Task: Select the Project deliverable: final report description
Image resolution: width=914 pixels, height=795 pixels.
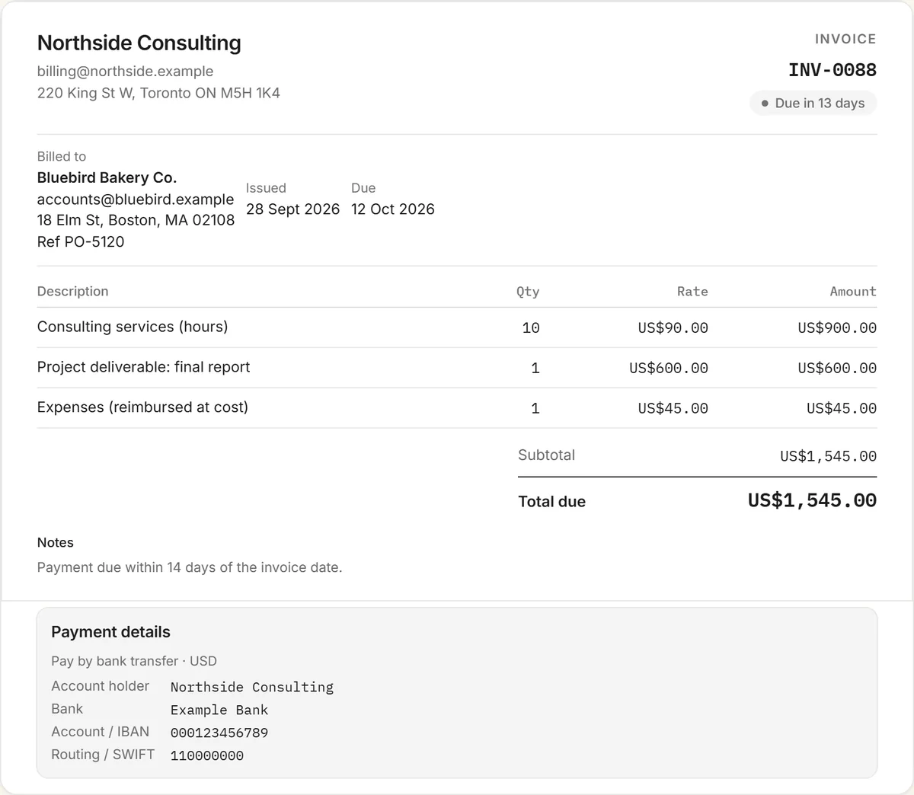Action: (143, 367)
